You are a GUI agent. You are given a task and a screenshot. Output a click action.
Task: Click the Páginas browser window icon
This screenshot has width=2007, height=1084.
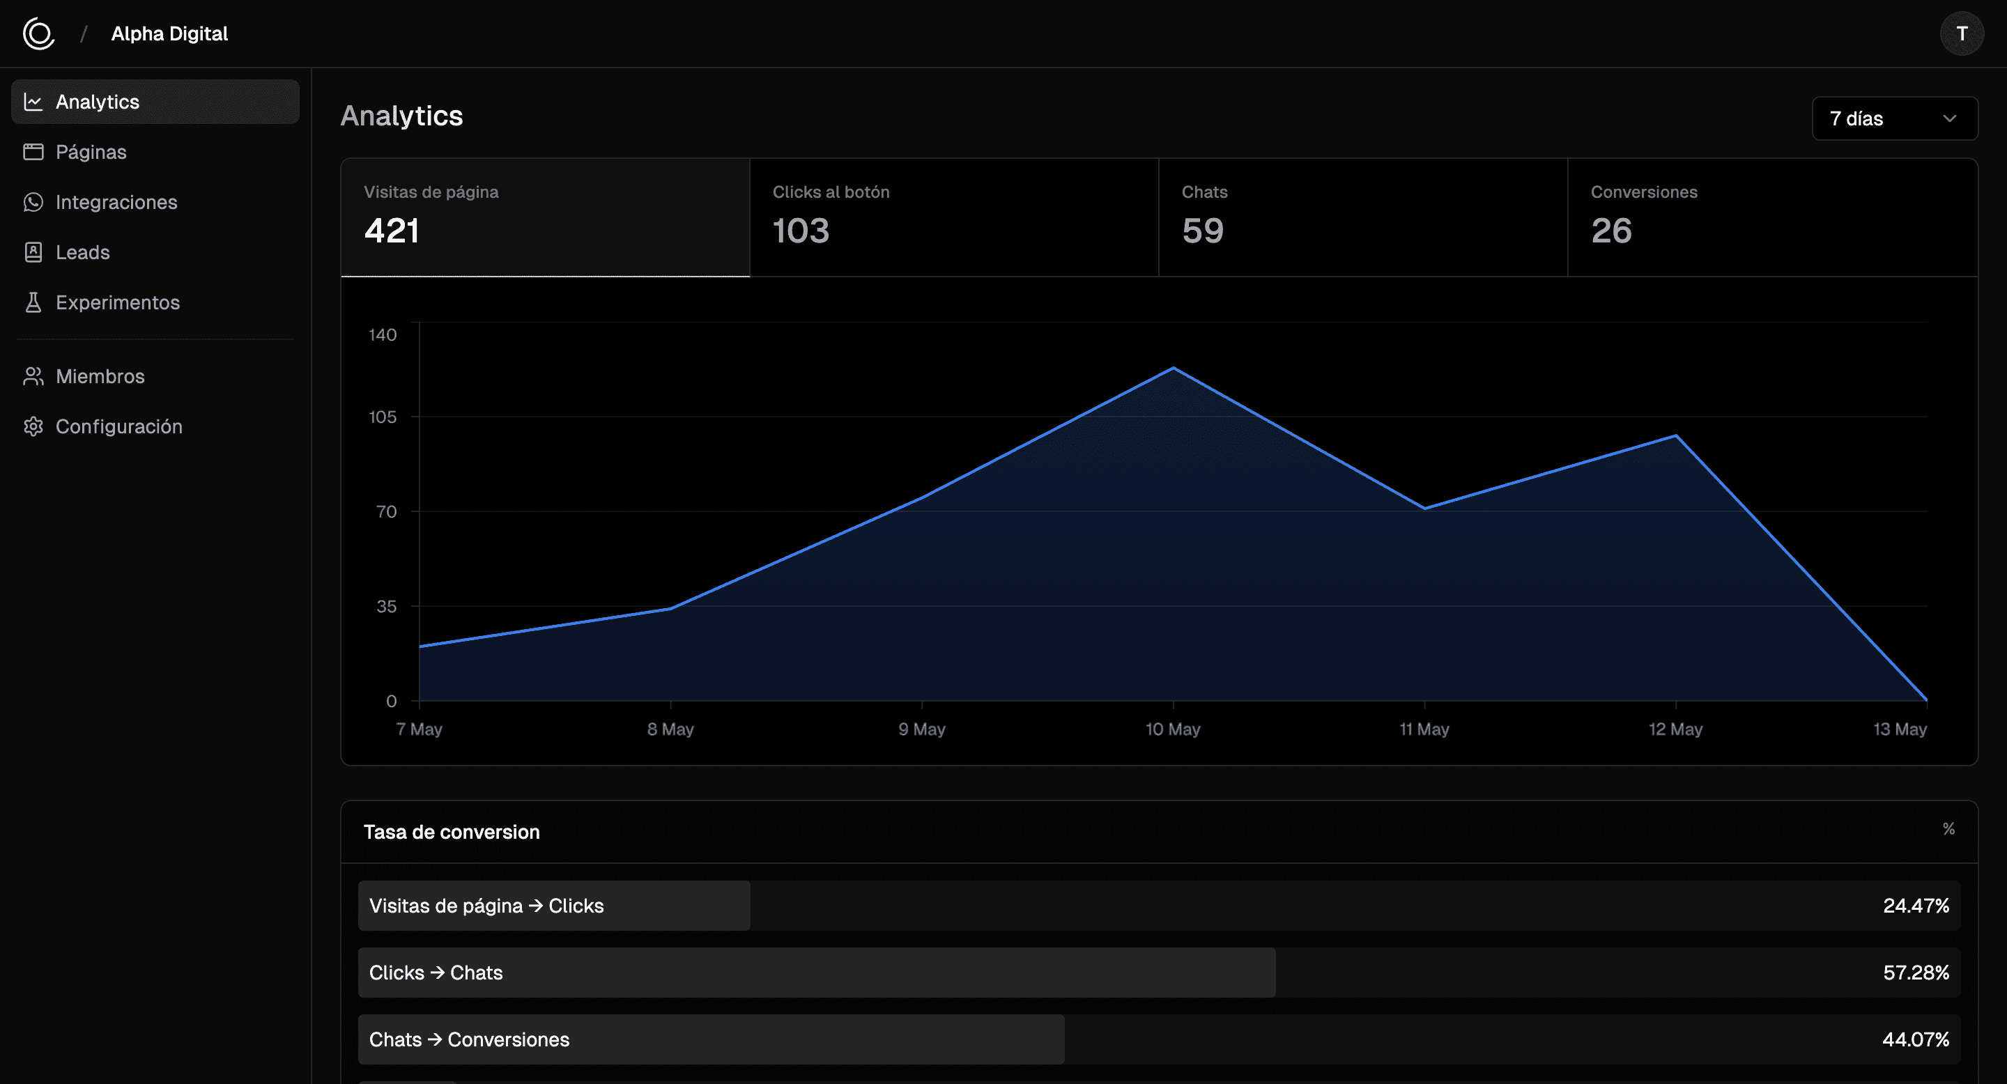click(x=33, y=152)
